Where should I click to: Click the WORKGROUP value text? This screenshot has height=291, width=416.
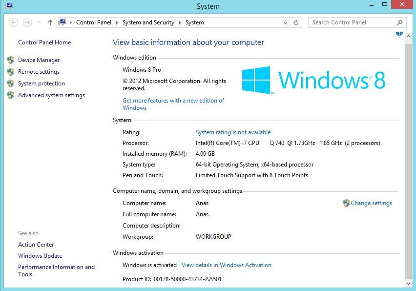pyautogui.click(x=213, y=237)
